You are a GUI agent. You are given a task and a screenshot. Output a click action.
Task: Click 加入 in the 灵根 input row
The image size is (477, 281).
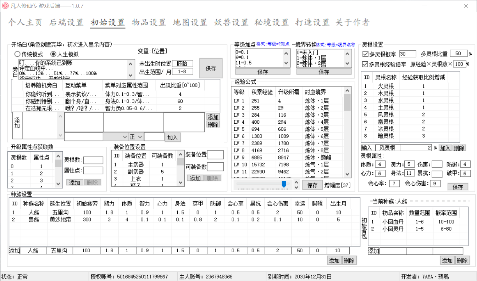(x=445, y=148)
